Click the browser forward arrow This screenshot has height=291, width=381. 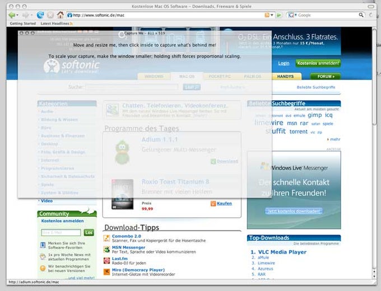(25, 15)
